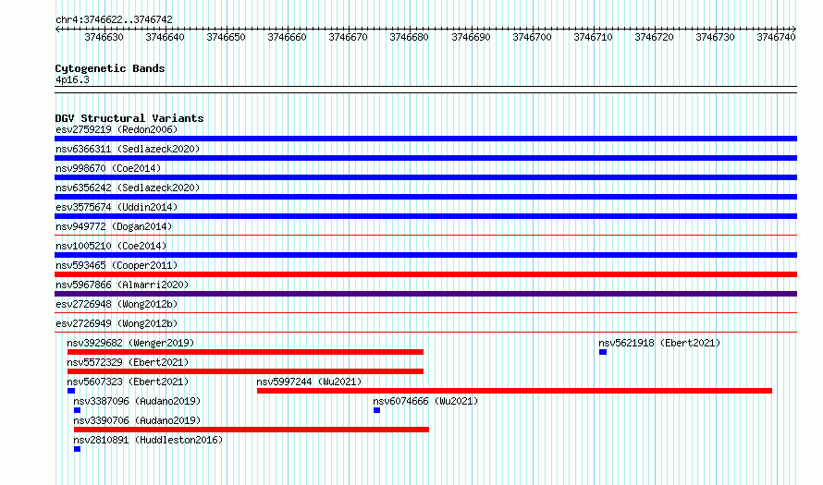The image size is (823, 485).
Task: Open the nsv998670 (Coe2014) variant label
Action: pos(108,168)
